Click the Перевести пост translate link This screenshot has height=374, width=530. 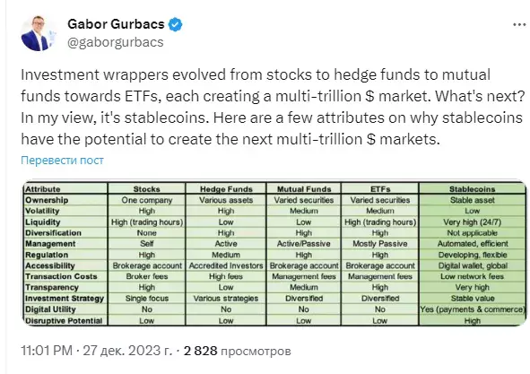tap(62, 160)
